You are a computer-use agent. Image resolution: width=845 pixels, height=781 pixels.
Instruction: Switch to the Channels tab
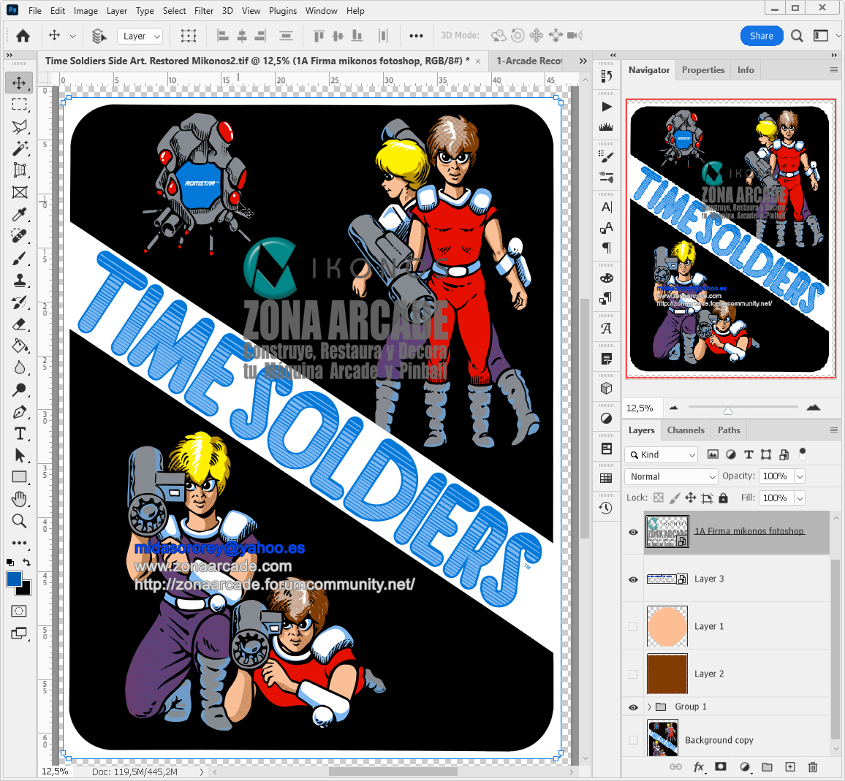pos(686,430)
